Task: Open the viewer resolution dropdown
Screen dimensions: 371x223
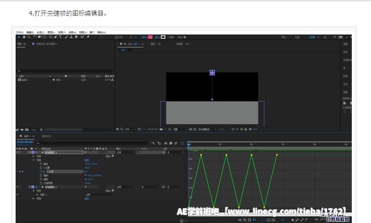Action: tap(180, 129)
